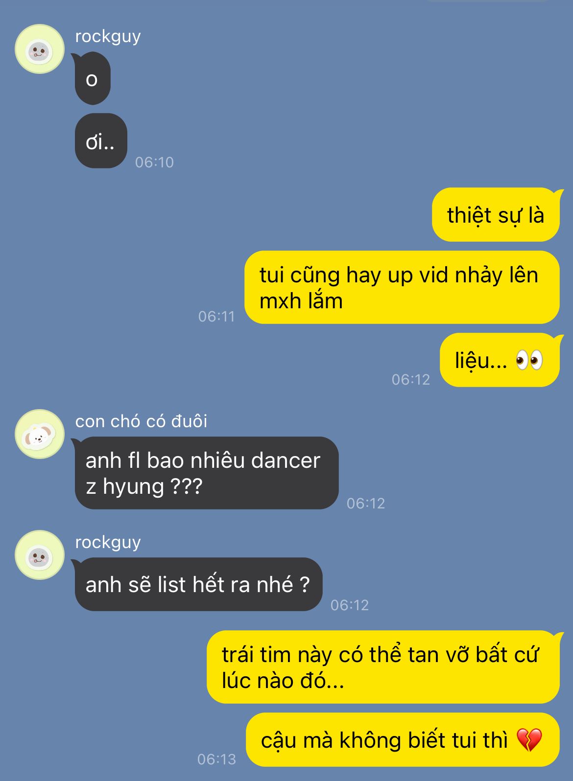
Task: Tap the 'tui cũng hay up vid nhảy' message
Action: (402, 287)
